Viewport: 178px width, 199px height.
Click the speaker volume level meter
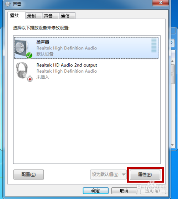(x=154, y=46)
